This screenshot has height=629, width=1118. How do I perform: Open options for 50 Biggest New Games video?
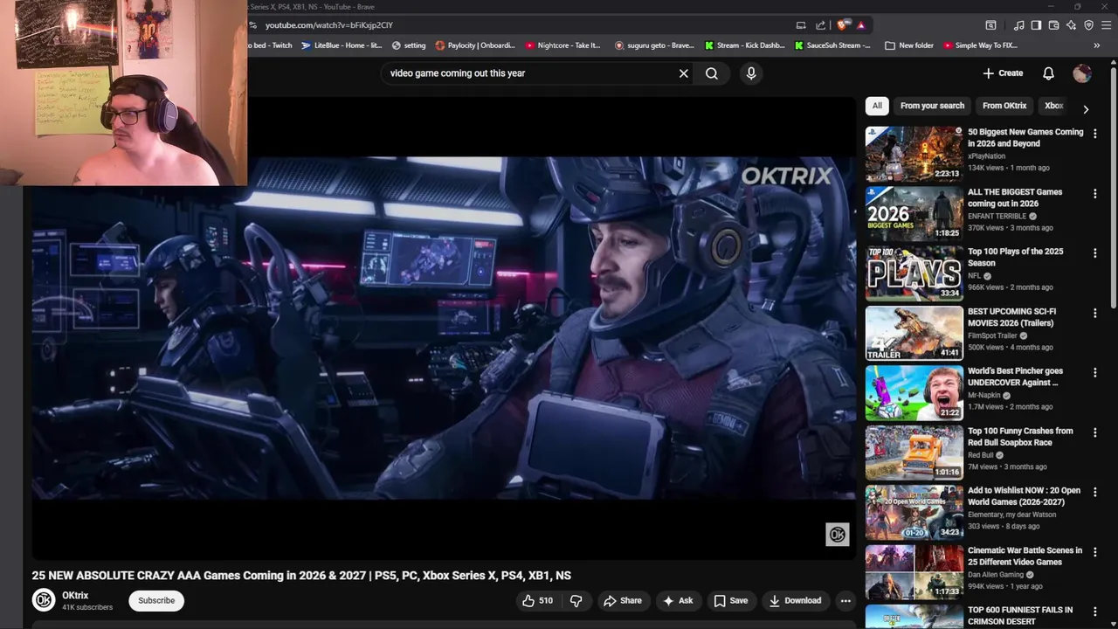[1094, 134]
